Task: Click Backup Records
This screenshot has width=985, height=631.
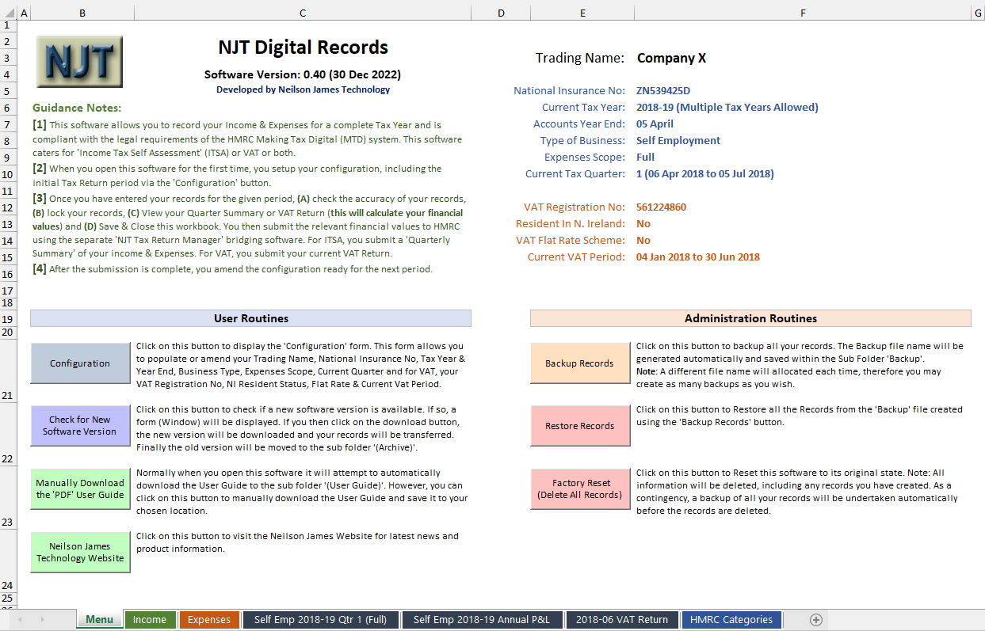Action: (x=580, y=363)
